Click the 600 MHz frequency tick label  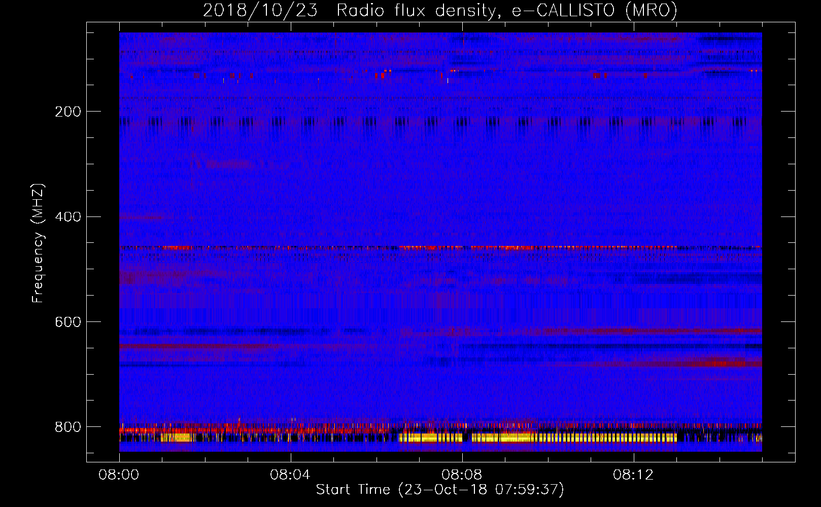coord(68,322)
